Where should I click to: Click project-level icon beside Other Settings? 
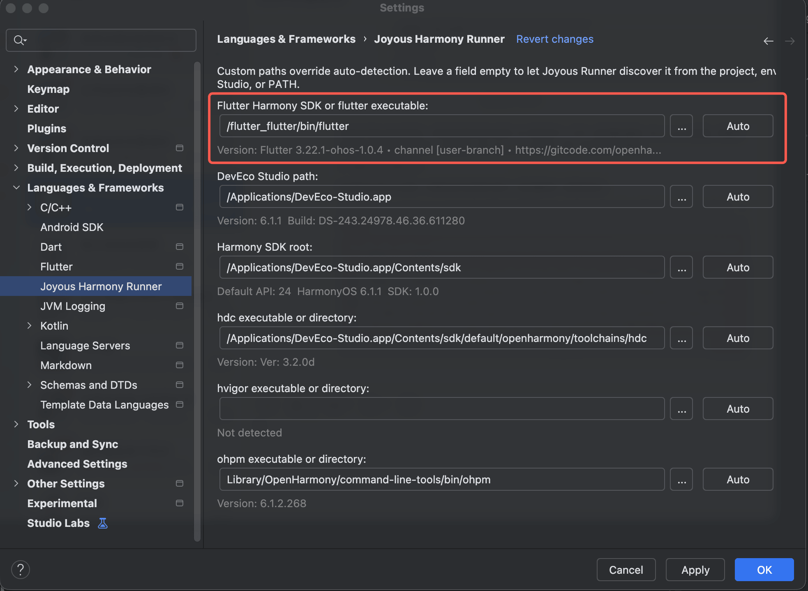tap(180, 483)
